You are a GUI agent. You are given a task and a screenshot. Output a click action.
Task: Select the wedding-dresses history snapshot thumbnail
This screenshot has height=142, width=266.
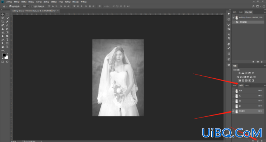237,17
